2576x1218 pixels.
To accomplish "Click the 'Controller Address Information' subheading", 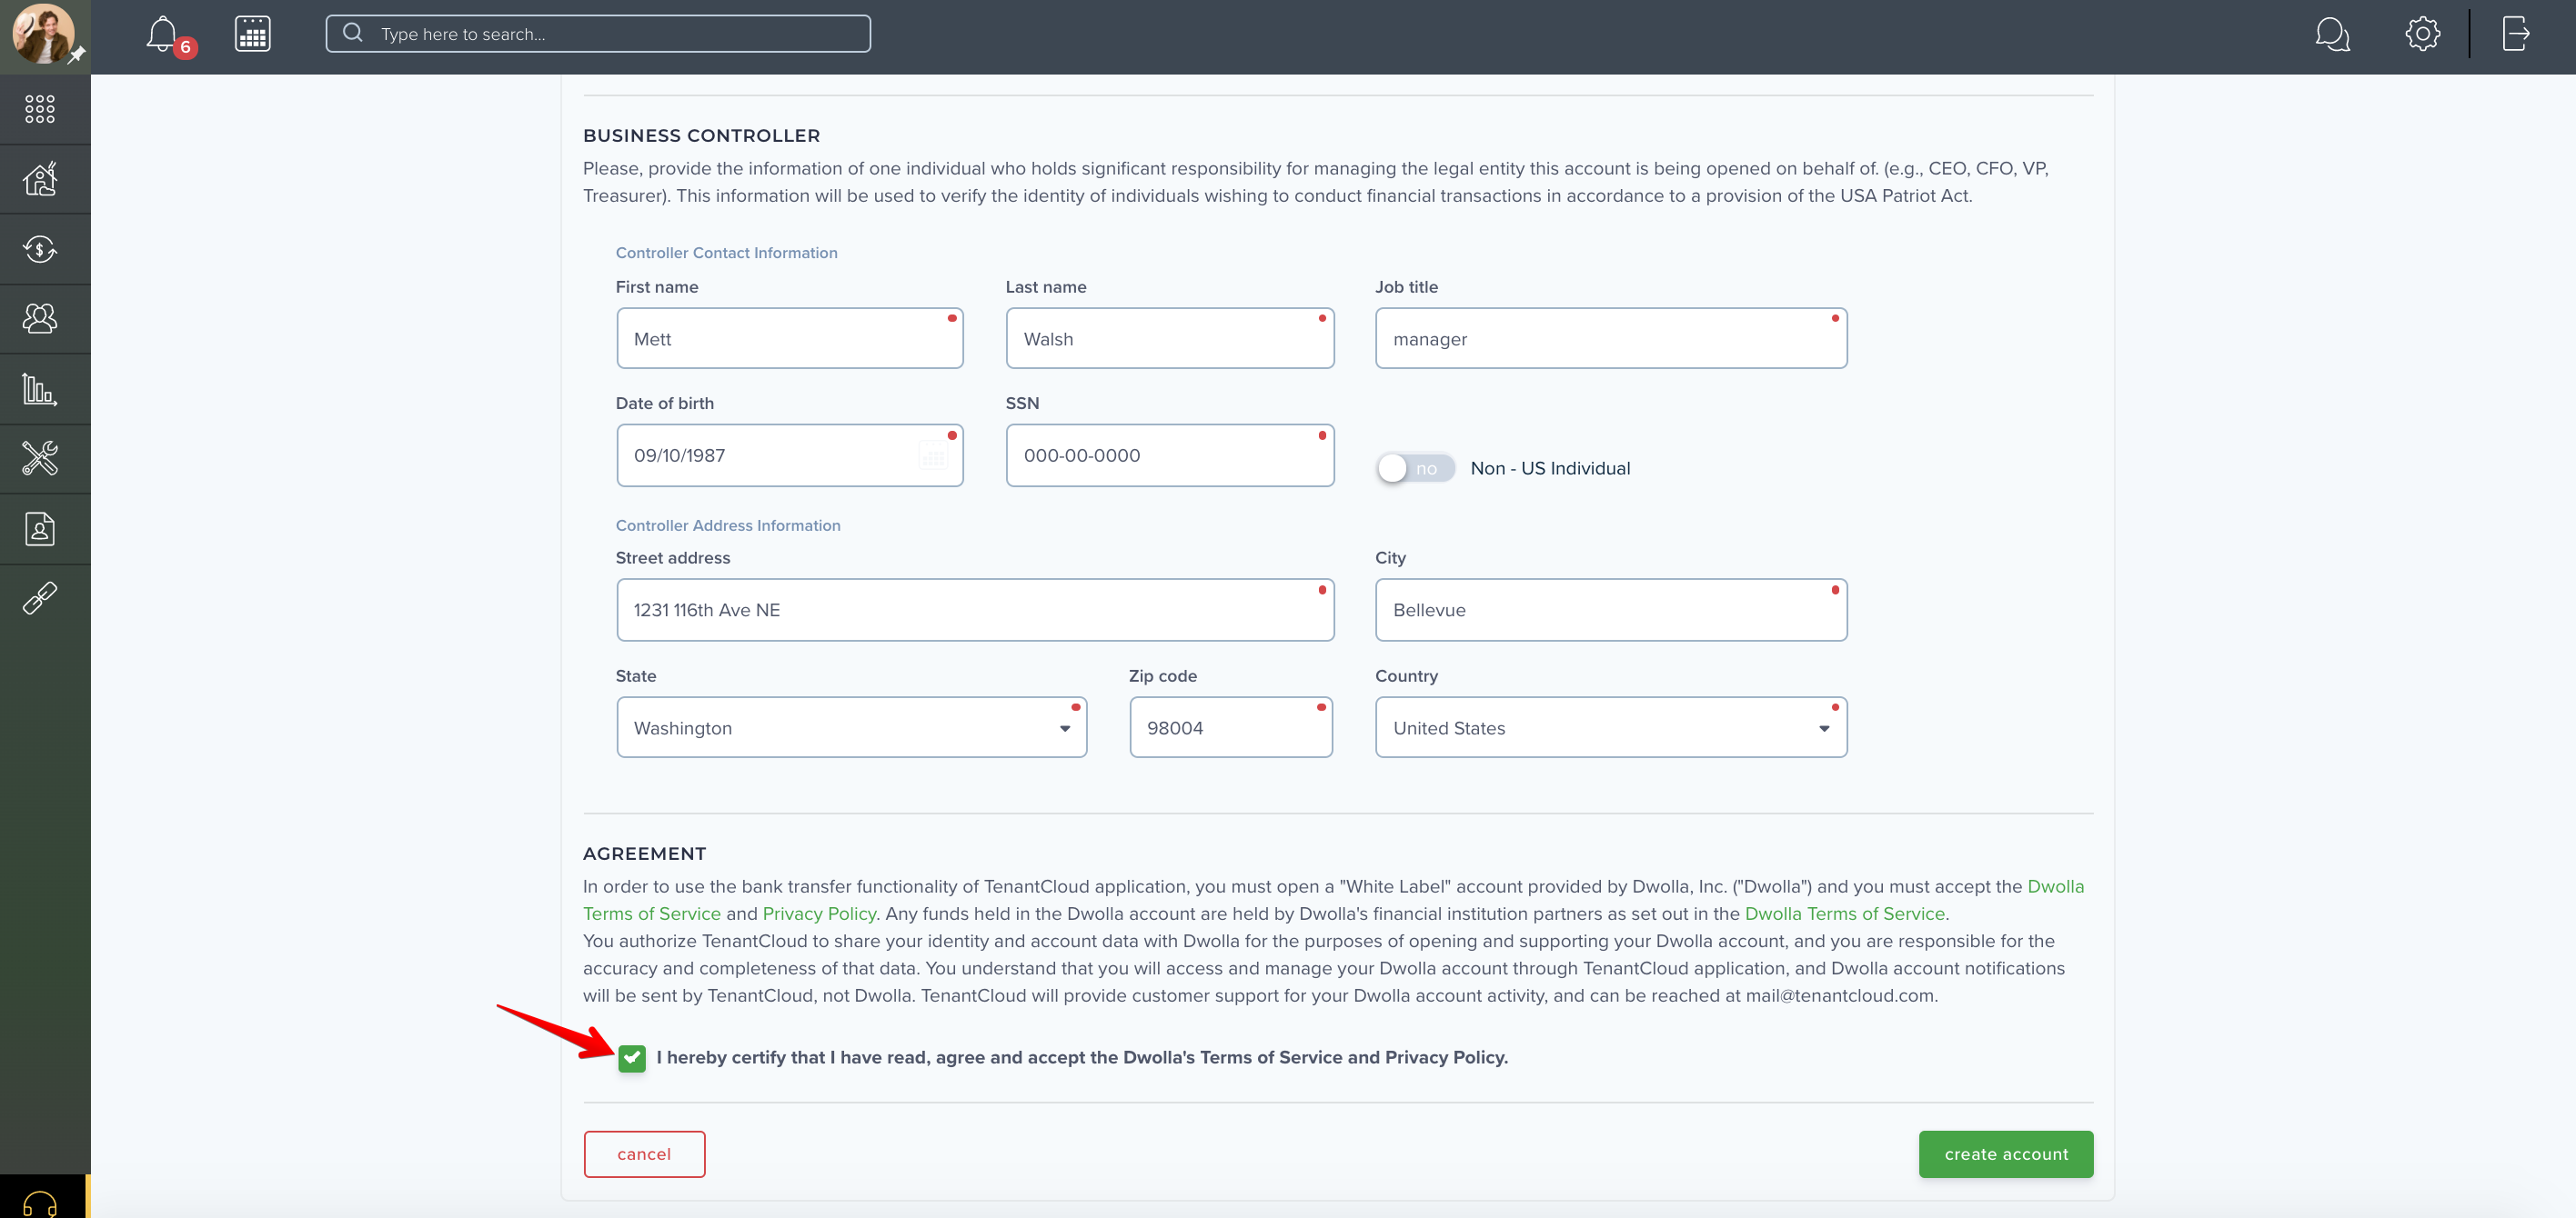I will click(x=728, y=525).
